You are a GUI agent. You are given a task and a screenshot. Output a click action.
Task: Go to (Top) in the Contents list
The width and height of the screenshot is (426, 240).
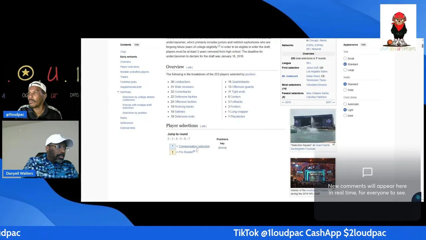123,52
